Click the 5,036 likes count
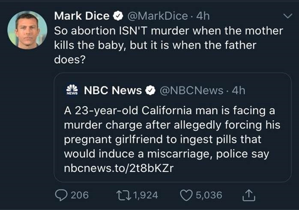 point(209,195)
